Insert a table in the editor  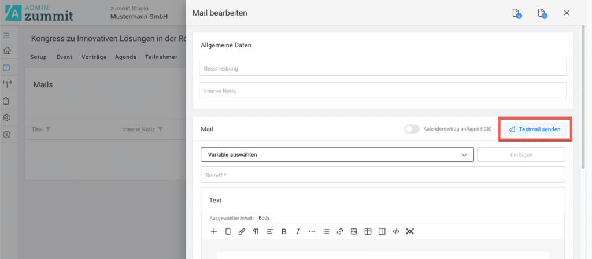(x=368, y=231)
